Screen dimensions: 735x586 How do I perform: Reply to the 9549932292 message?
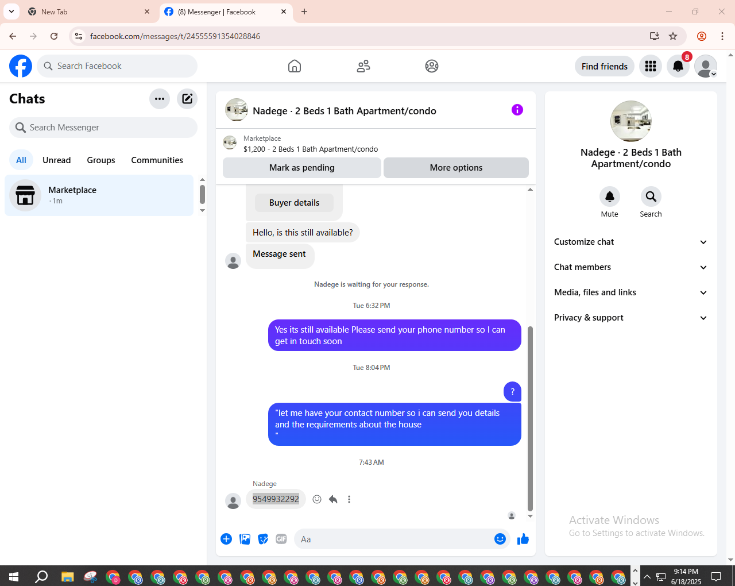333,499
